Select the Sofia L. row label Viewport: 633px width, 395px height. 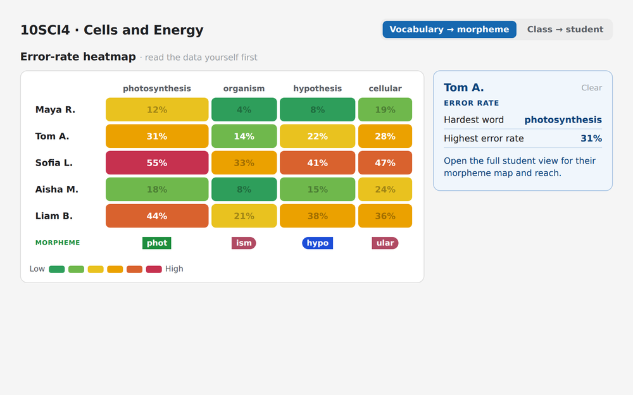click(x=54, y=163)
